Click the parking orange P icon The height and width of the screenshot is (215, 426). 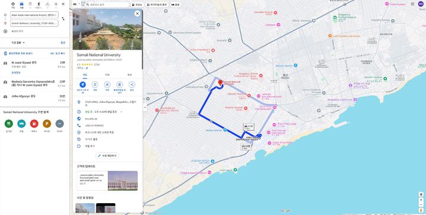(47, 123)
